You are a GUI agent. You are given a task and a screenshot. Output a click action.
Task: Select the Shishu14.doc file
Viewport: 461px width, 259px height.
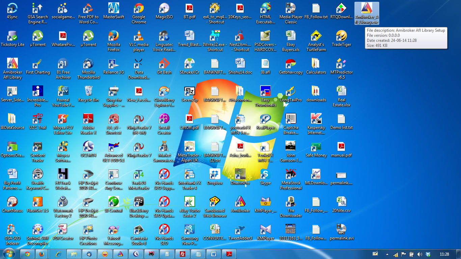(240, 66)
